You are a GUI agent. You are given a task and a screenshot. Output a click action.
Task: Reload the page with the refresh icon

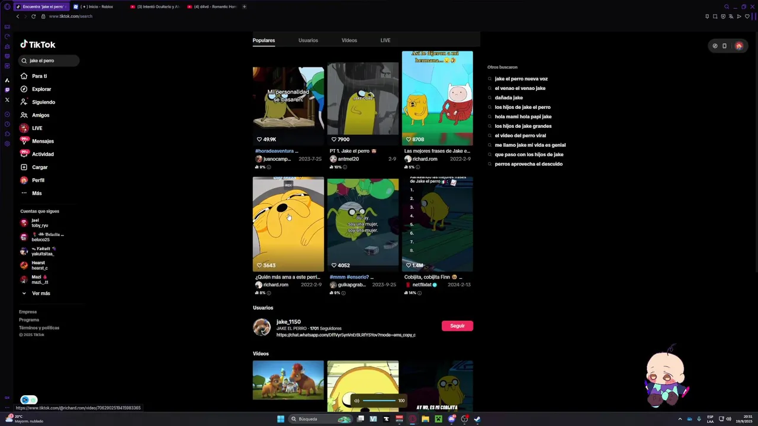[x=33, y=16]
